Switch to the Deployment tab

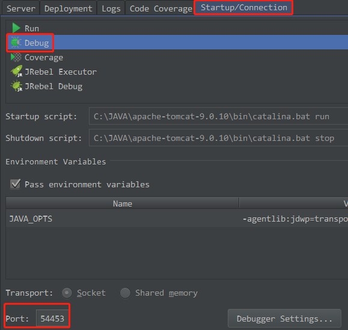(68, 8)
